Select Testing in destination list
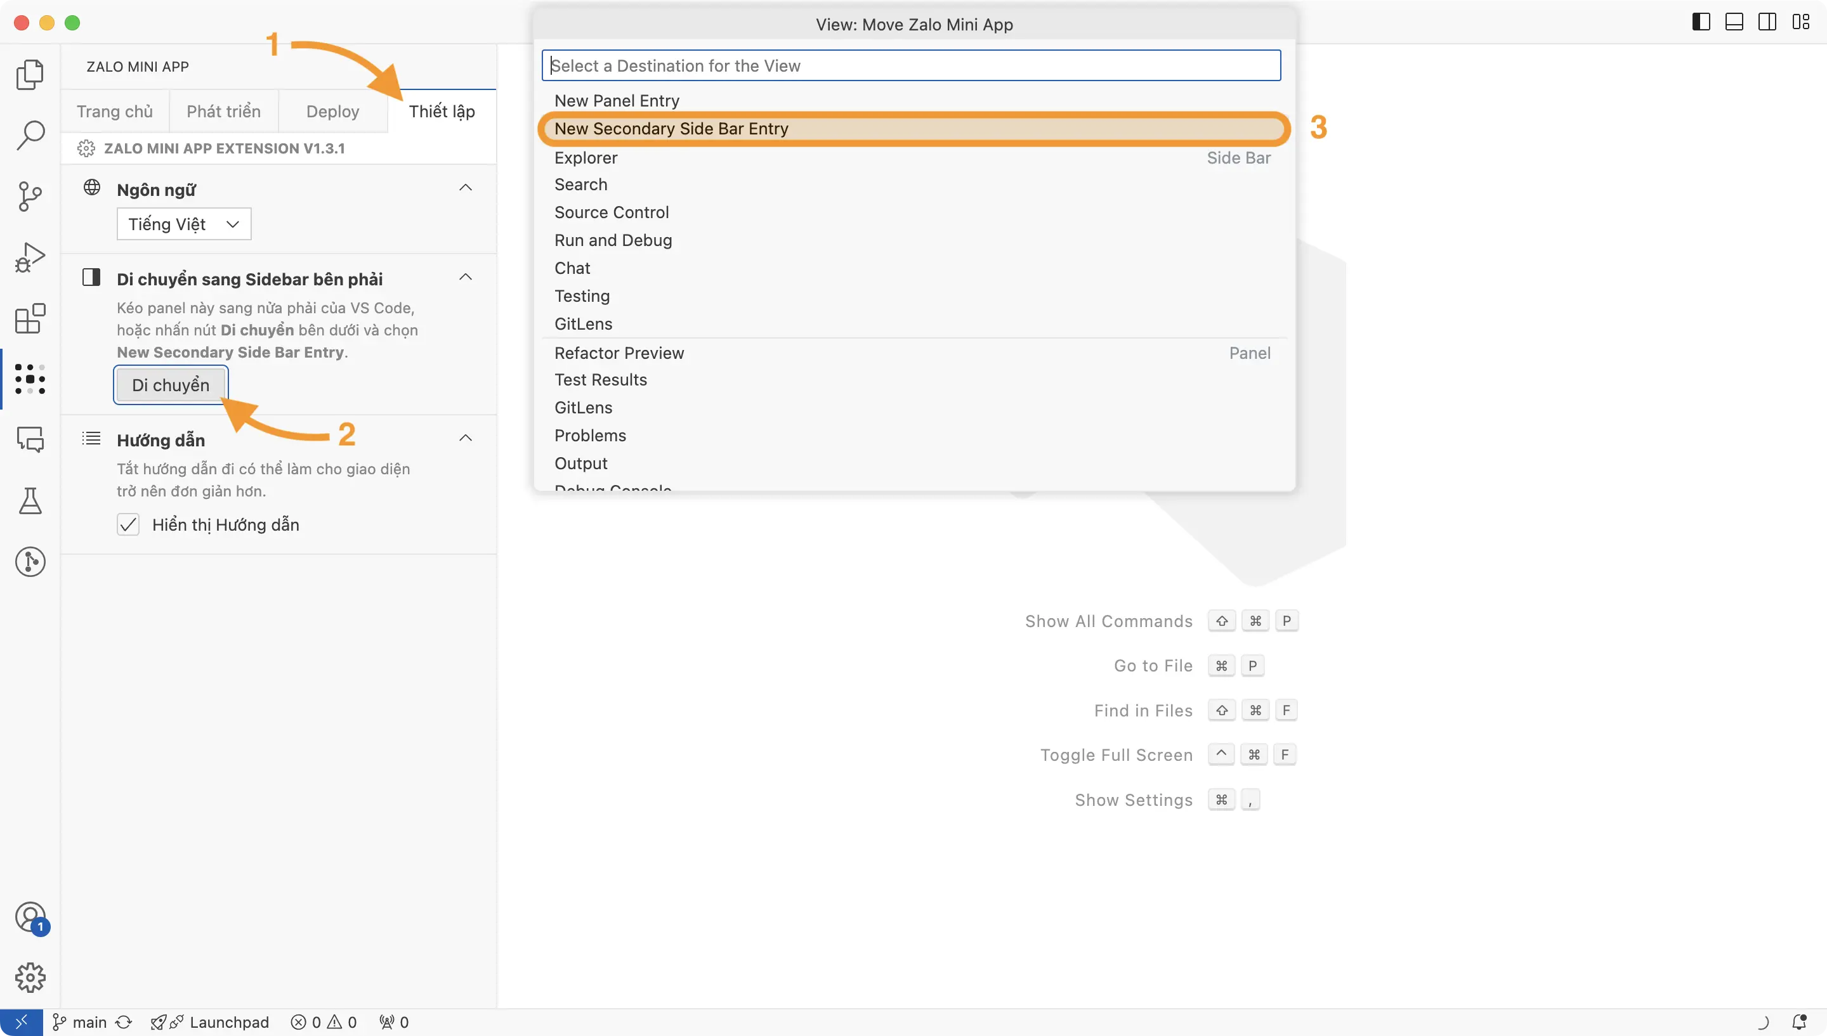 [914, 295]
